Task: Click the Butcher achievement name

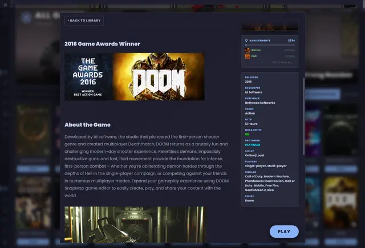Action: click(x=256, y=50)
